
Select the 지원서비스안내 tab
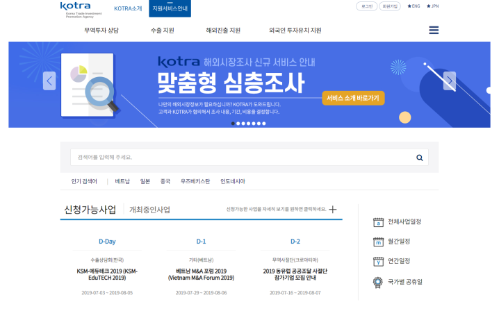click(x=170, y=8)
